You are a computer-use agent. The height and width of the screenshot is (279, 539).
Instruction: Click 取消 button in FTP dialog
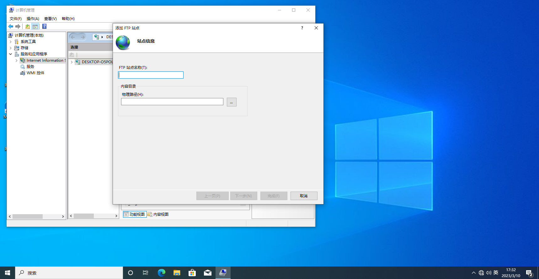(x=304, y=196)
